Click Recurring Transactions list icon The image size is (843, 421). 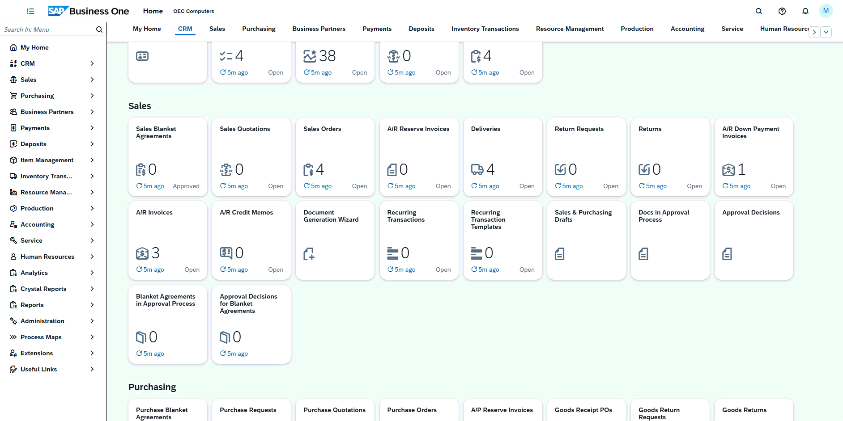(392, 253)
